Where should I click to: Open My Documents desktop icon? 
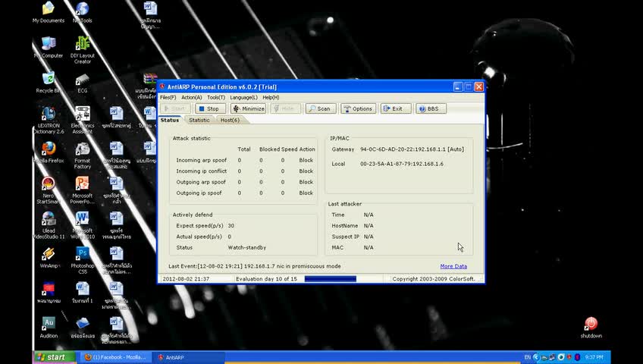coord(49,12)
